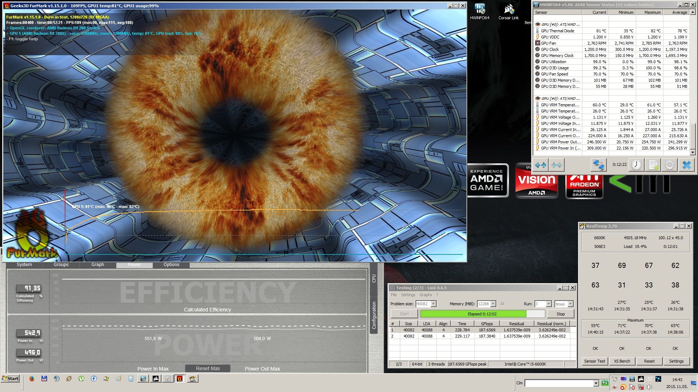
Task: Select the Power tab in Corsair Link
Action: tap(135, 265)
